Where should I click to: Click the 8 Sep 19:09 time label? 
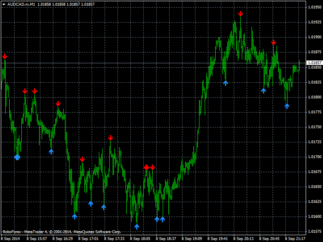point(192,239)
